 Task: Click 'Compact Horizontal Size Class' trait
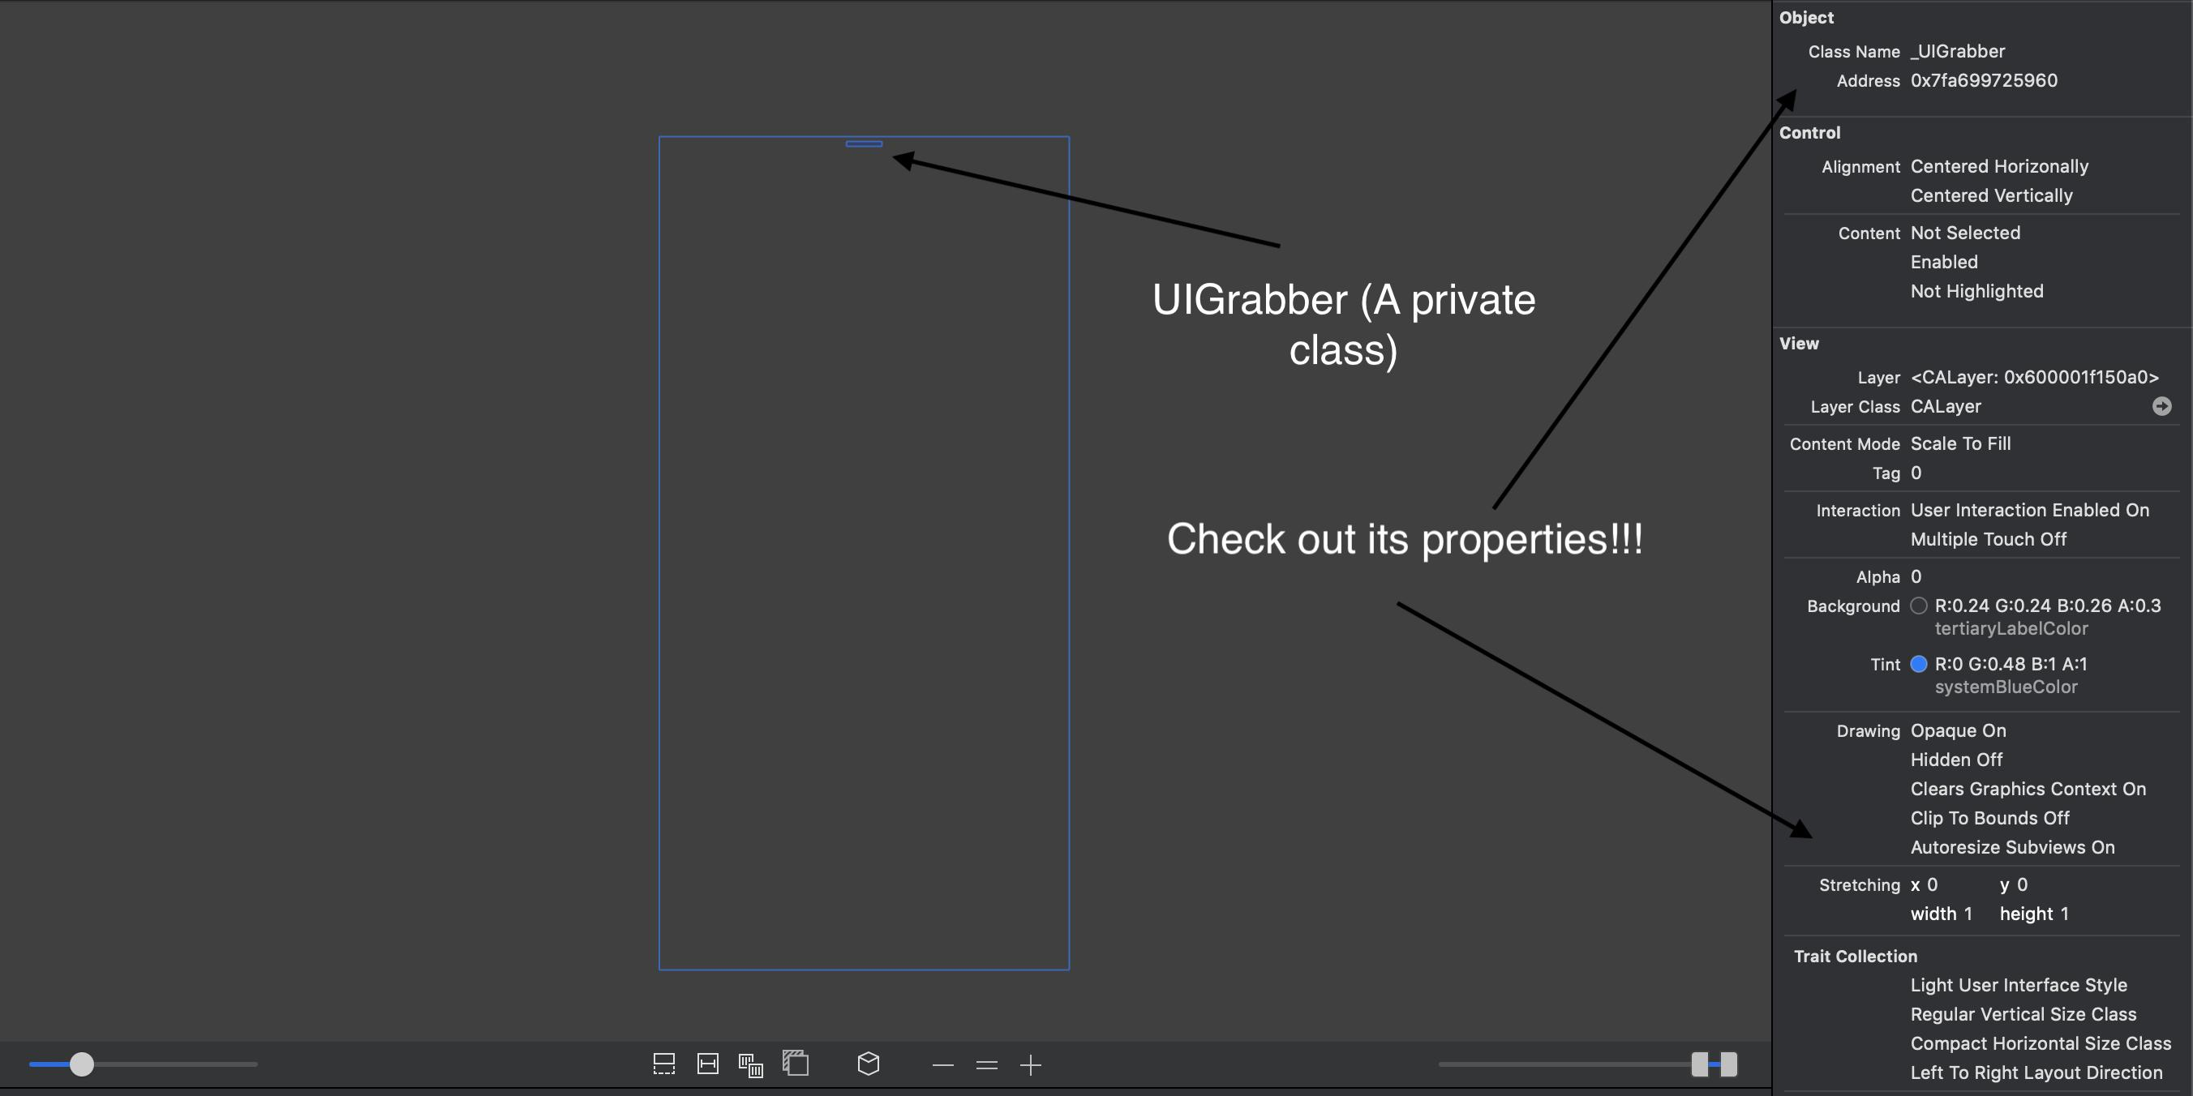pos(2041,1043)
